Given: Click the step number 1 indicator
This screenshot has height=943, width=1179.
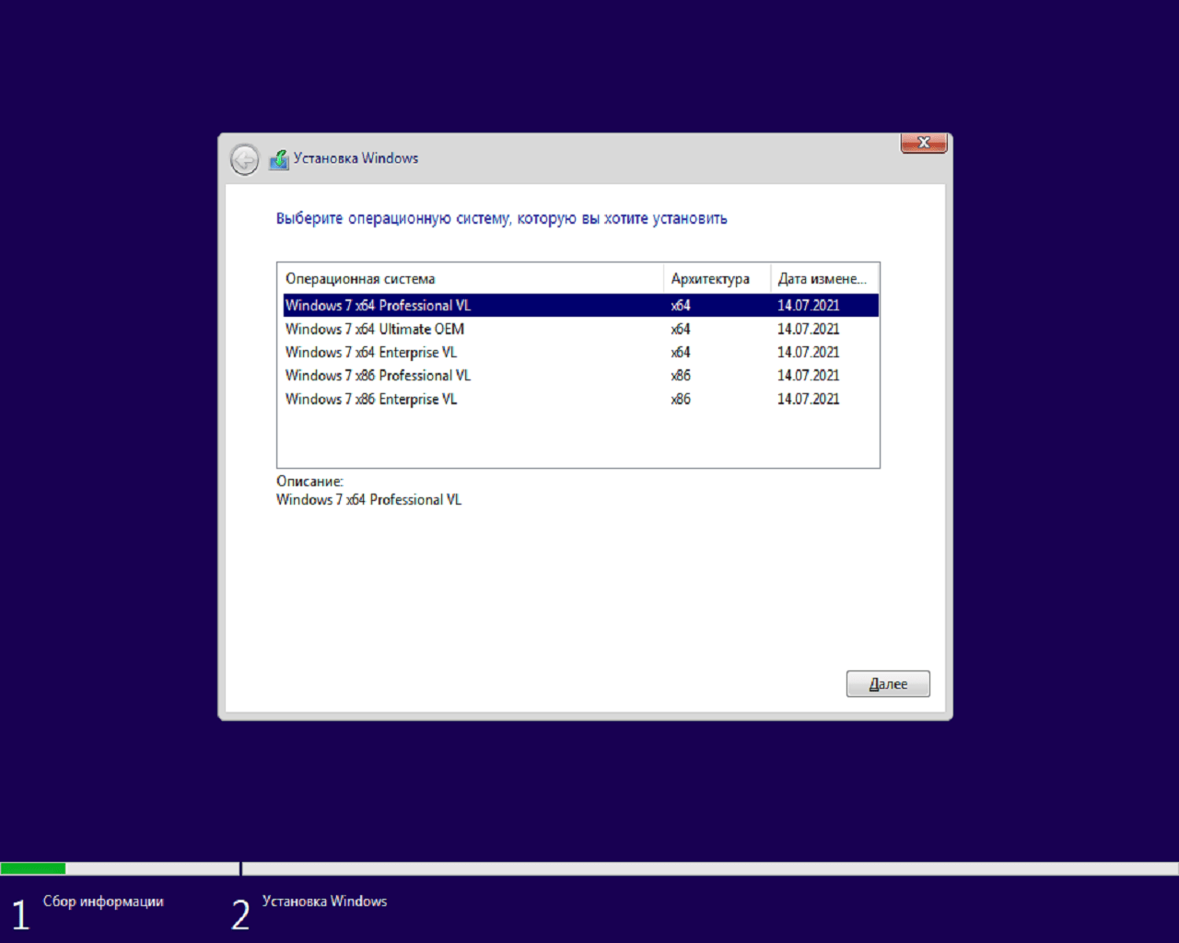Looking at the screenshot, I should click(x=19, y=913).
